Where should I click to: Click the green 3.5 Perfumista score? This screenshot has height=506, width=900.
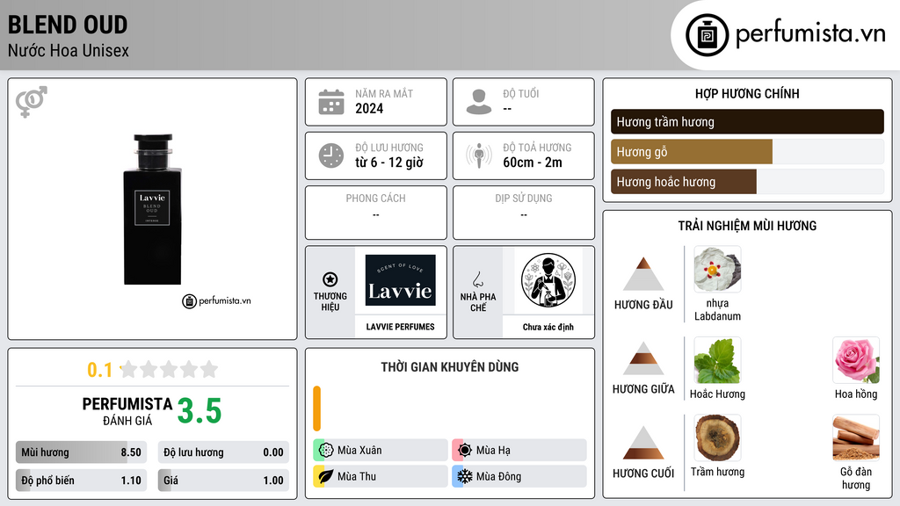[x=200, y=411]
